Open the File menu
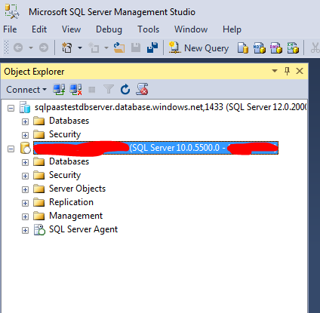This screenshot has height=313, width=320. [10, 29]
